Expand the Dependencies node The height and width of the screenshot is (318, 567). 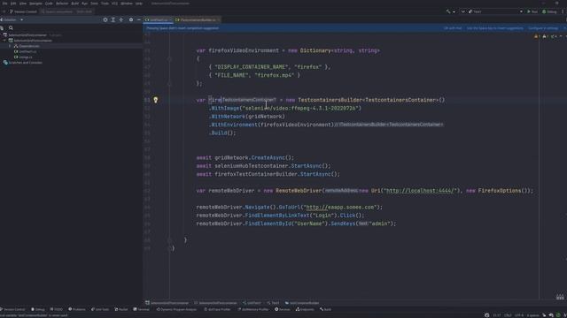click(10, 46)
